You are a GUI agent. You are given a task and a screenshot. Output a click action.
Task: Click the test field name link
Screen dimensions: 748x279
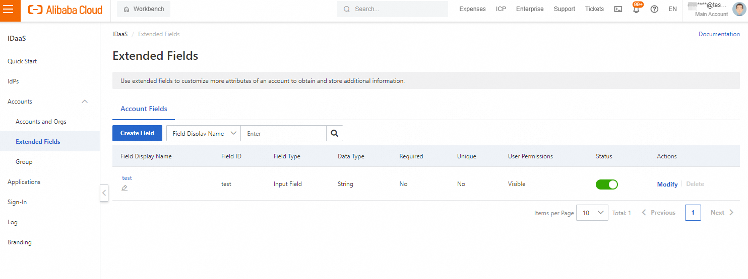pos(127,178)
